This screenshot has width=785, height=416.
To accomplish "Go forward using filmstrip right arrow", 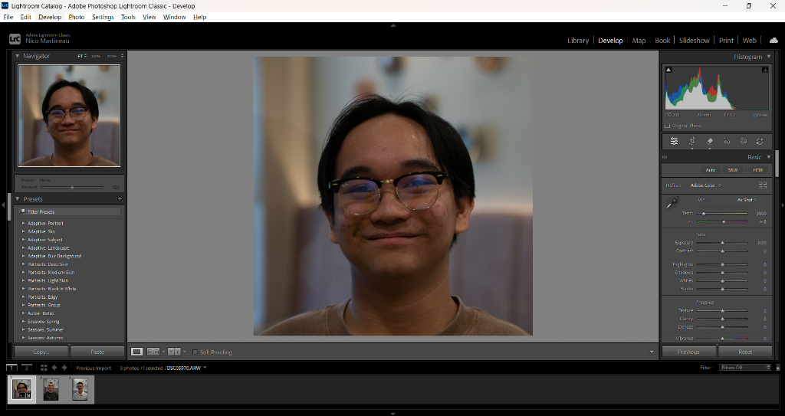I will click(64, 368).
